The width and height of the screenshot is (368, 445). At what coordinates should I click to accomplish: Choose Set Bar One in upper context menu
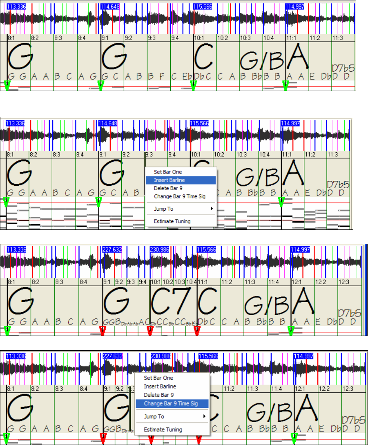point(167,172)
